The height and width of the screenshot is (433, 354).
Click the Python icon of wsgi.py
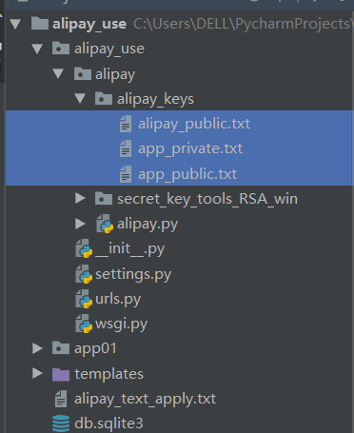point(84,324)
